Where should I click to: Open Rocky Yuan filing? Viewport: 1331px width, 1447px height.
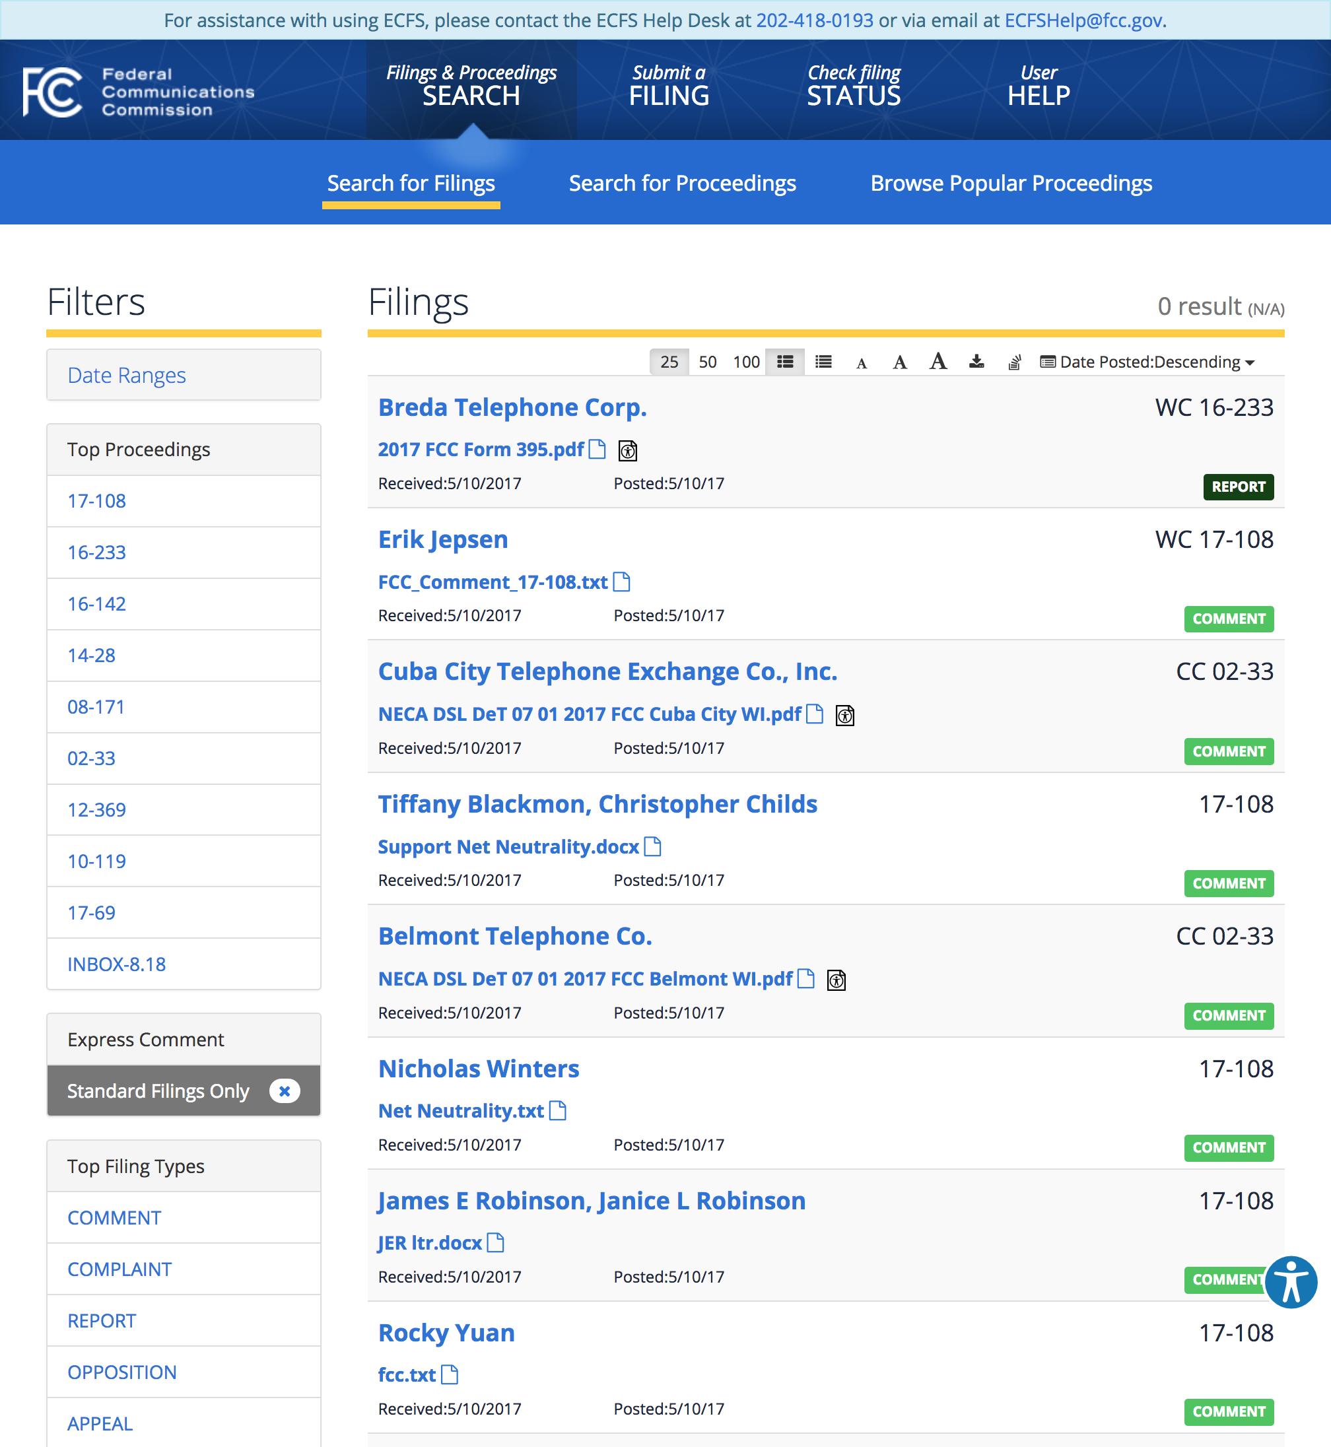pyautogui.click(x=446, y=1333)
